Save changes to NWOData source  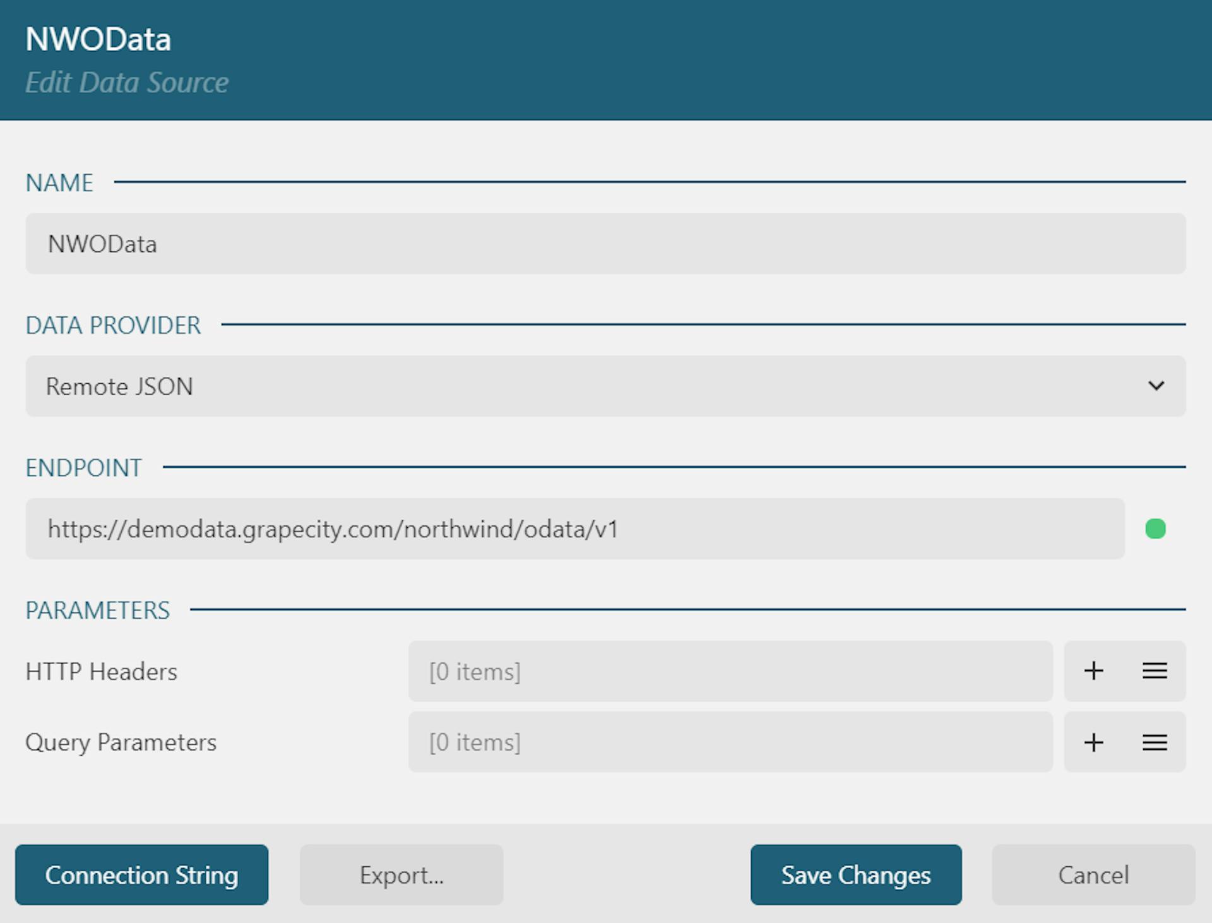[x=856, y=874]
